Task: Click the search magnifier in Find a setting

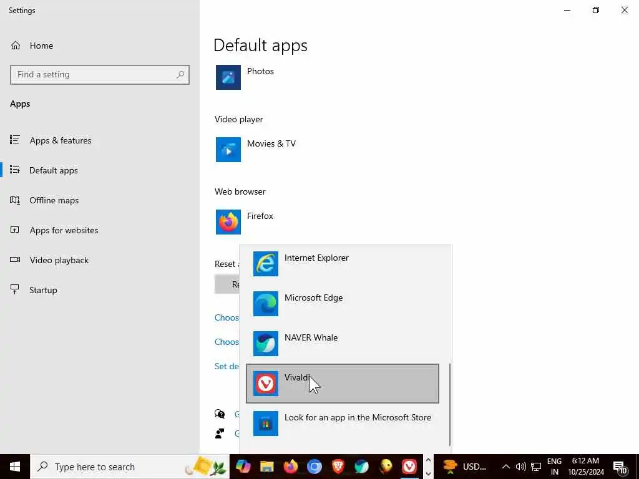Action: tap(180, 75)
